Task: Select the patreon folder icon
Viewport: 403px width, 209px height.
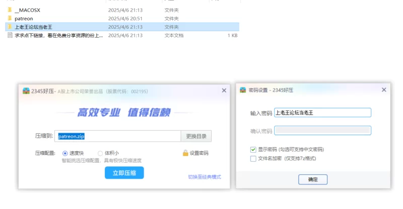Action: 10,18
